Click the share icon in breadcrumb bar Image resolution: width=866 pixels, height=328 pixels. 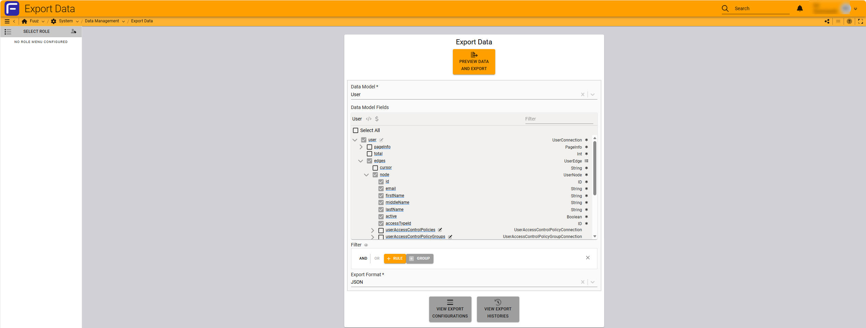click(827, 21)
